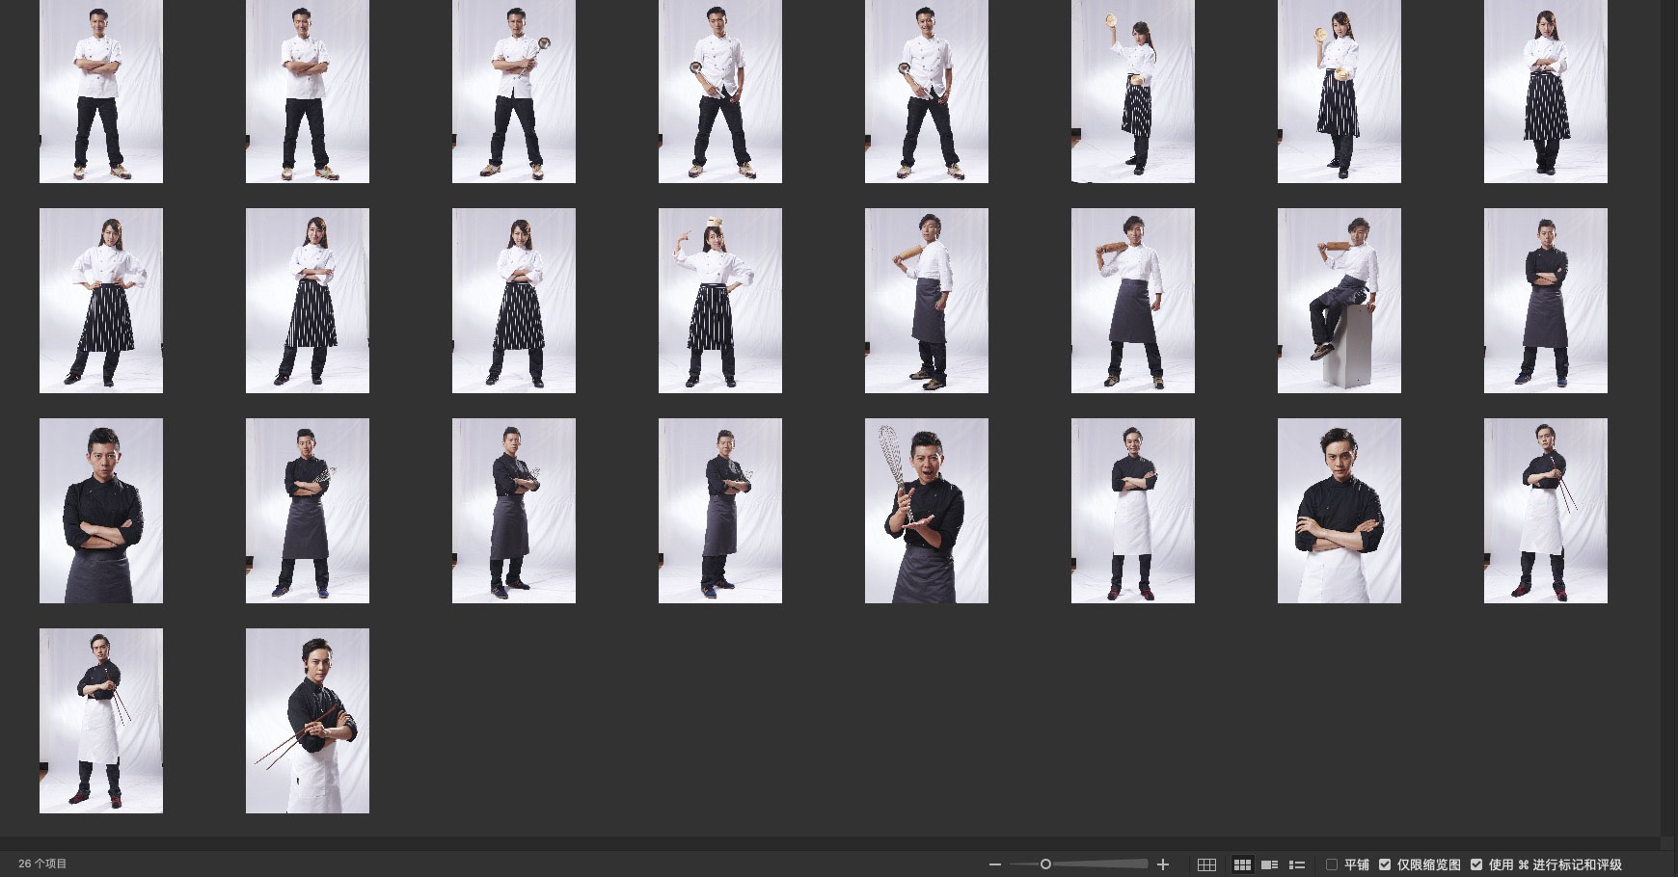Switch to thumbnails view mode
1678x877 pixels.
(x=1242, y=864)
